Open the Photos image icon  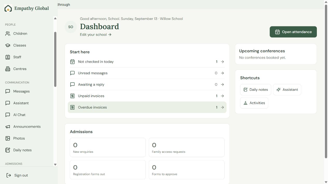click(x=8, y=138)
